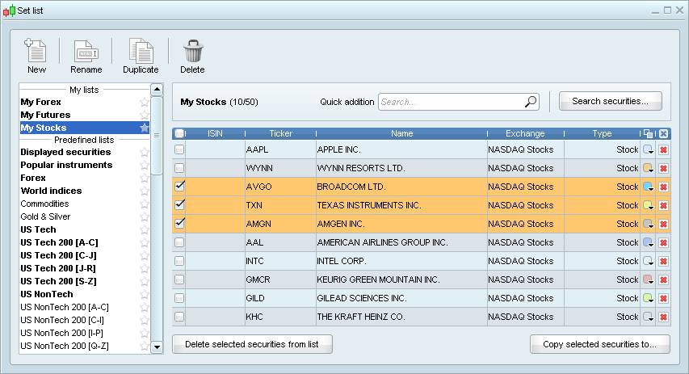Check the GMCR row checkbox
The image size is (689, 374).
point(179,279)
